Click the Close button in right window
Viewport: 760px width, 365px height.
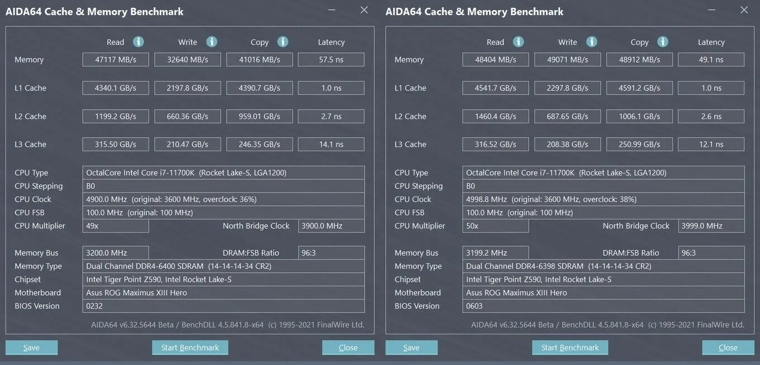point(728,348)
